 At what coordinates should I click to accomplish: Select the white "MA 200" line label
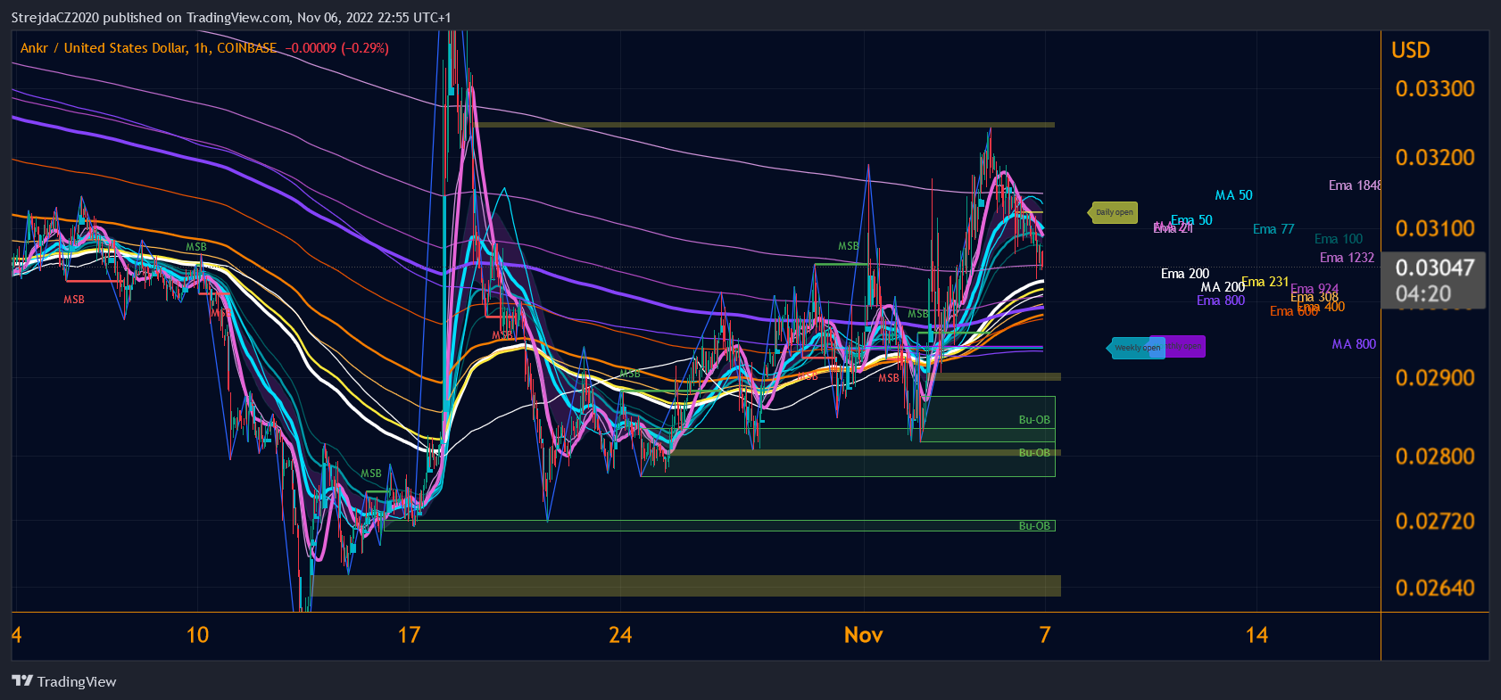(1223, 287)
